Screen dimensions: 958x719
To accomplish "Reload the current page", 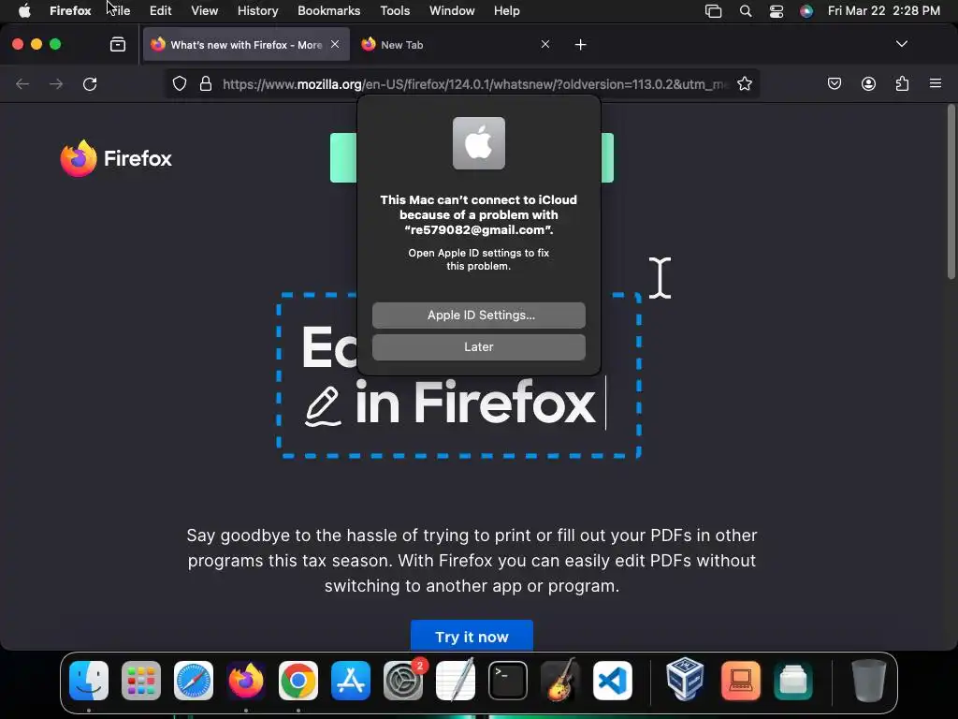I will point(90,83).
